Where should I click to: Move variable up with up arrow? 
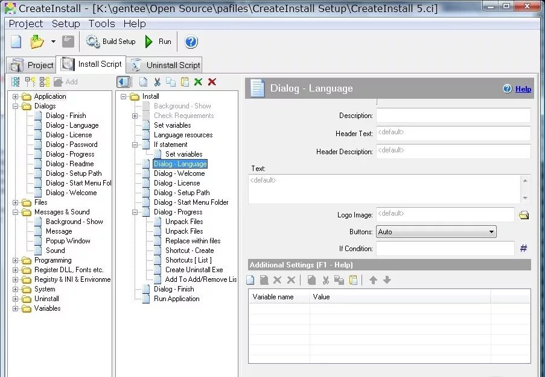coord(374,280)
